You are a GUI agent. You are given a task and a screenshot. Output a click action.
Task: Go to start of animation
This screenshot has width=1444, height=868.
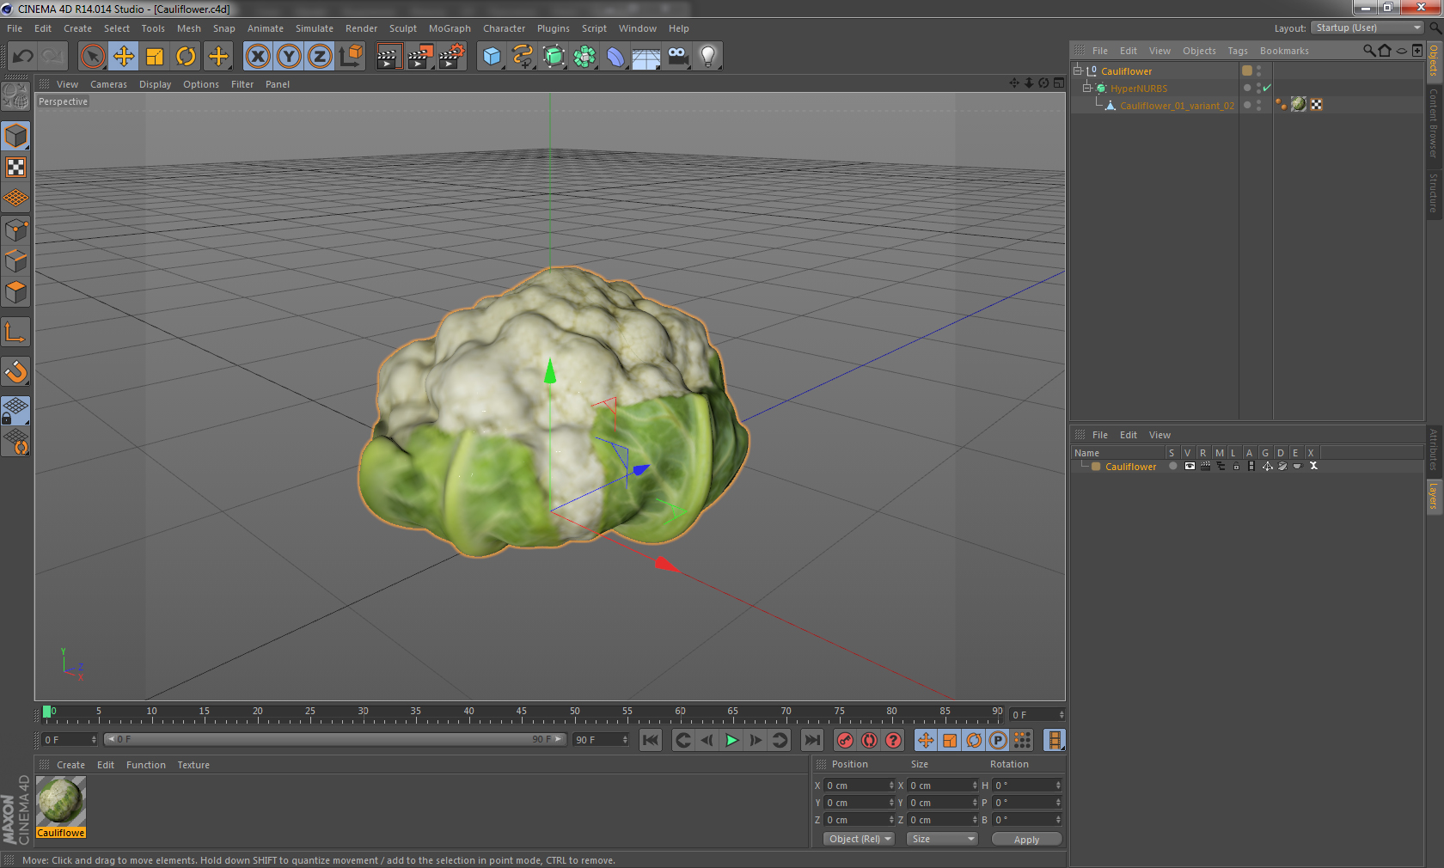651,740
